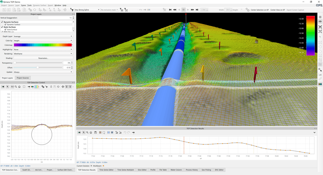This screenshot has height=175, width=323.
Task: Open the Scene menu
Action: pyautogui.click(x=24, y=5)
